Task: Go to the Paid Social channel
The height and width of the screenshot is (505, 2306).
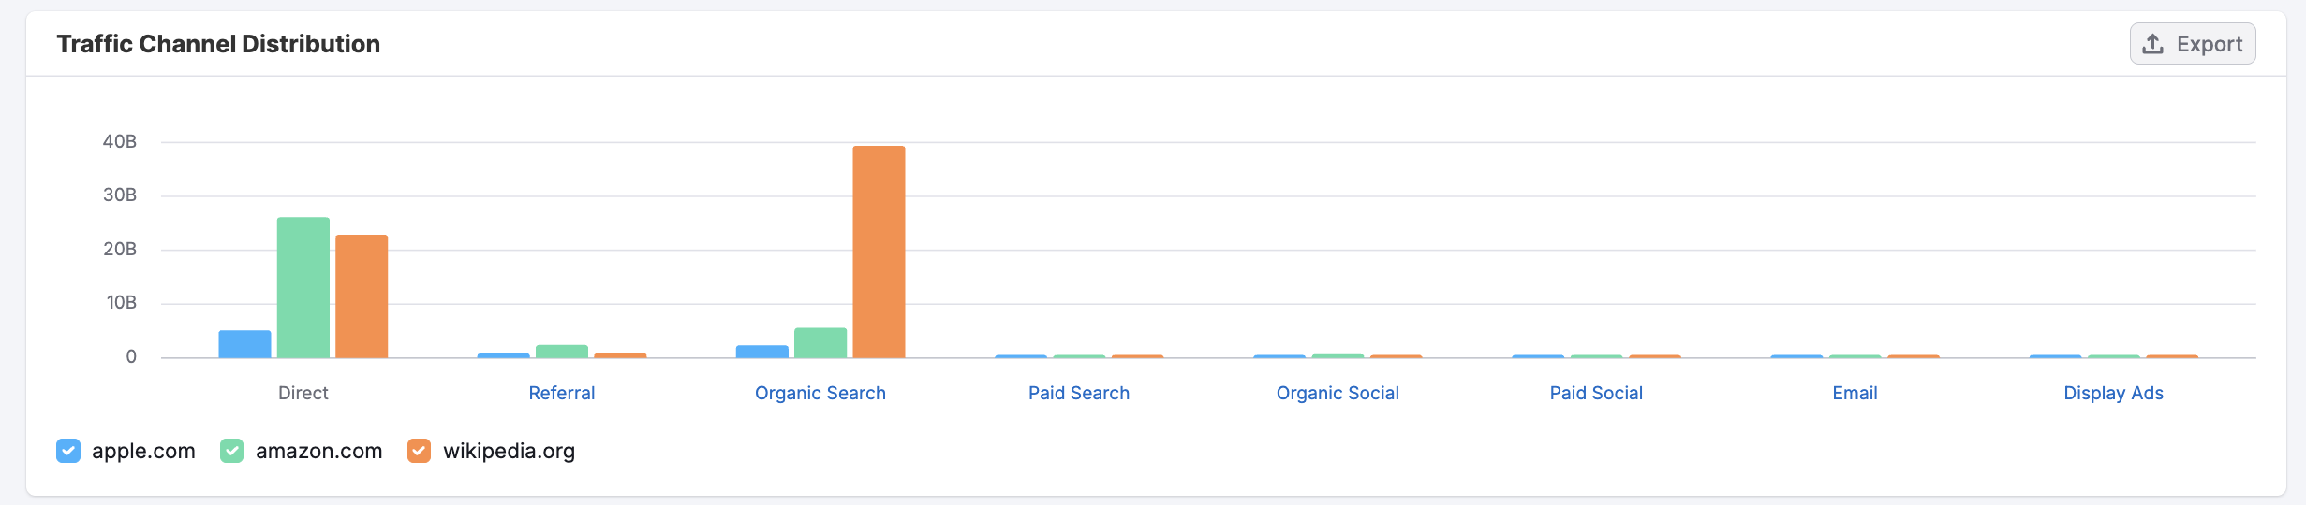Action: tap(1595, 393)
